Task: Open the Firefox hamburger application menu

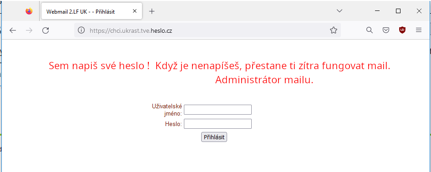Action: tap(419, 30)
